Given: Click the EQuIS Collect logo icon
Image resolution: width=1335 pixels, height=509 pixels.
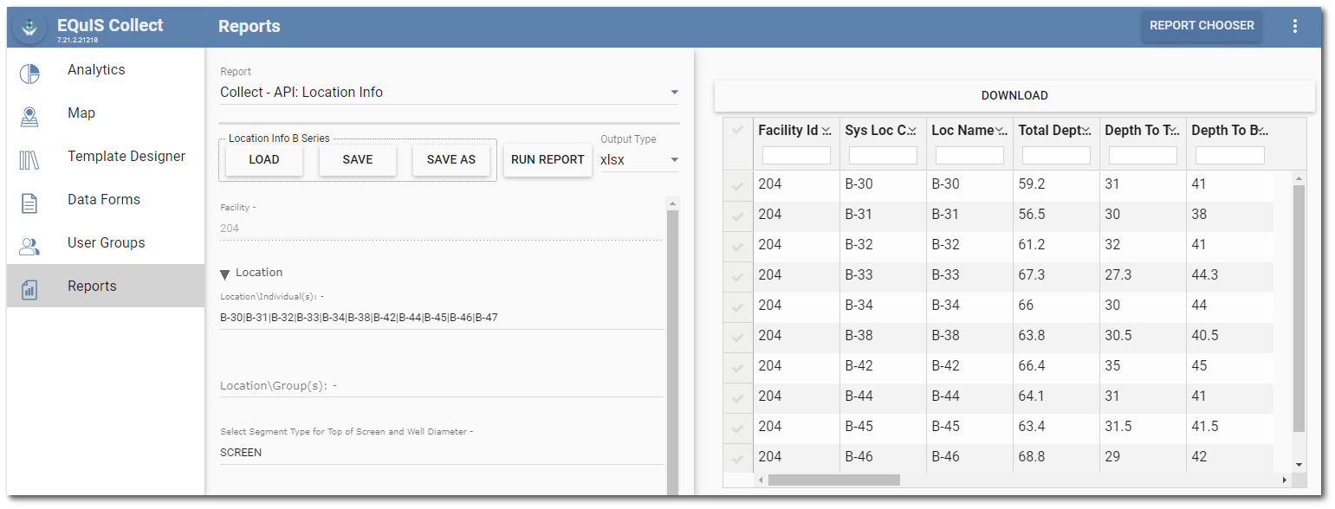Looking at the screenshot, I should pyautogui.click(x=29, y=25).
